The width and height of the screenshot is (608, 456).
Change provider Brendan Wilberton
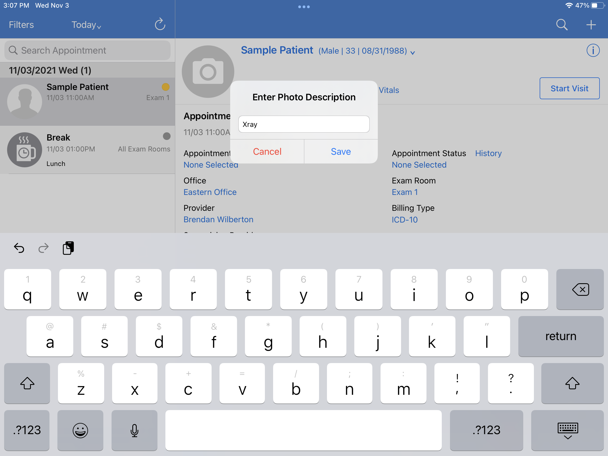[218, 219]
